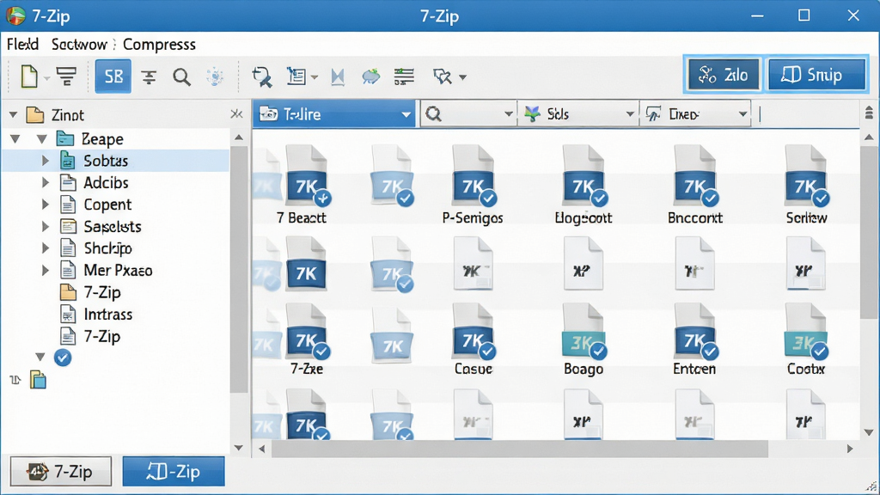Toggle the SB toolbar button
Screen dimensions: 880x495
point(113,76)
